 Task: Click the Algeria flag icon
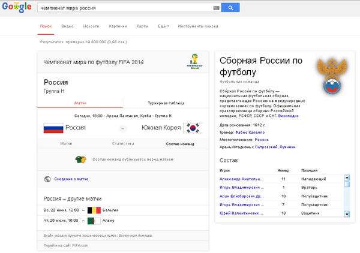coord(94,221)
